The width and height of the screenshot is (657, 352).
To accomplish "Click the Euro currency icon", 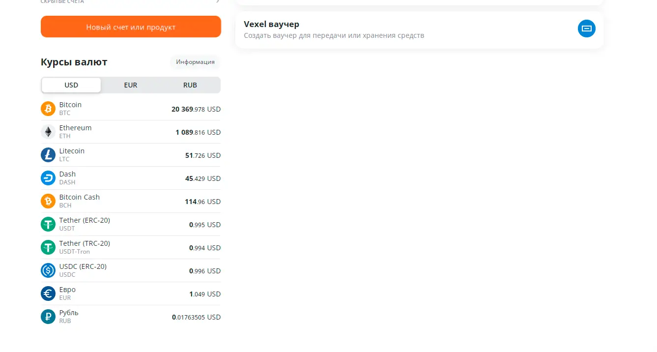I will click(x=48, y=293).
